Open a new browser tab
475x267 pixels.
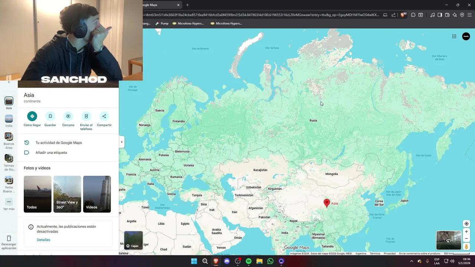point(187,5)
